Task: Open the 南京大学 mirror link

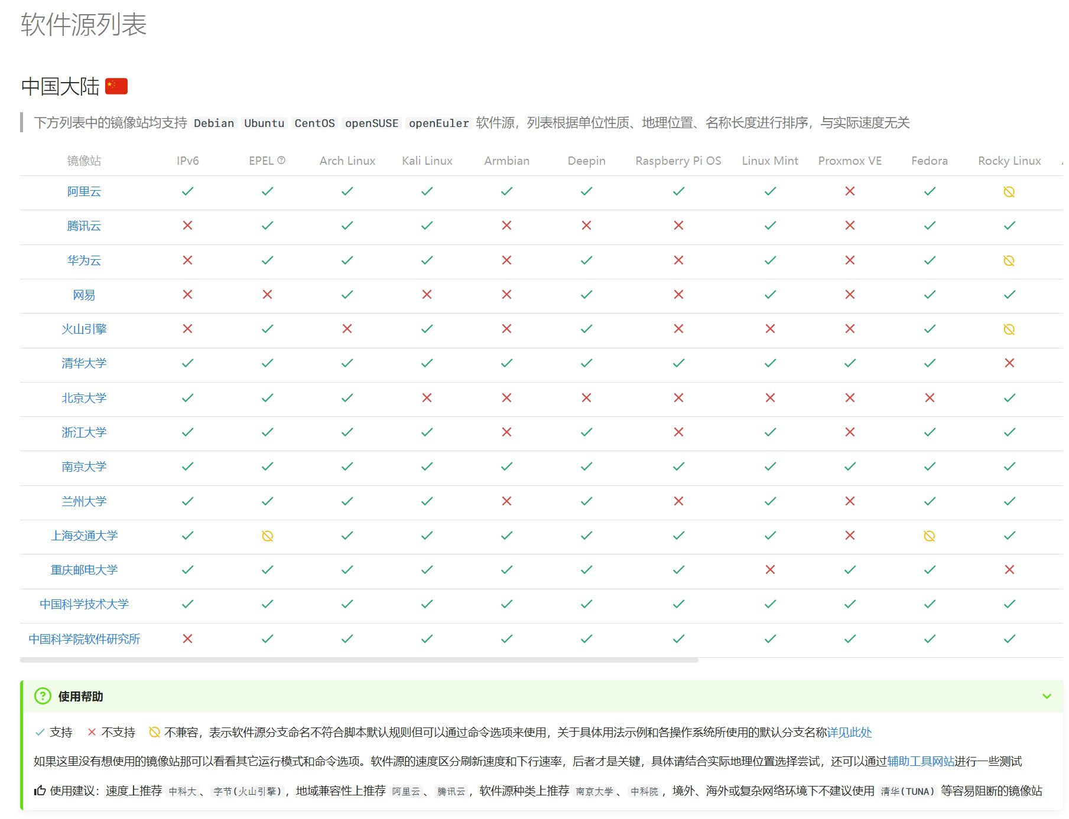Action: pos(84,467)
